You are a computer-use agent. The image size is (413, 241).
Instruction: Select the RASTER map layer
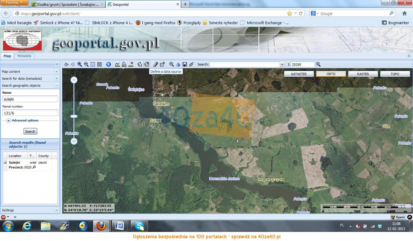click(x=363, y=74)
